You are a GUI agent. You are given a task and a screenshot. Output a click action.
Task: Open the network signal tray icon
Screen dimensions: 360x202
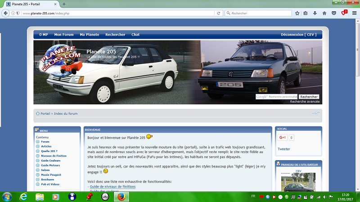point(318,197)
